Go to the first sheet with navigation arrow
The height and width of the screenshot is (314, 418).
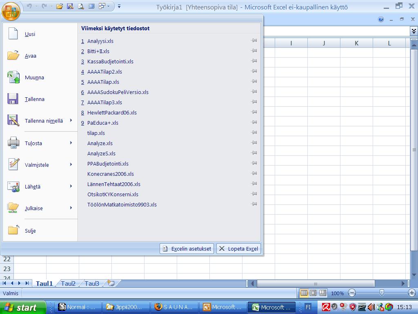pyautogui.click(x=4, y=283)
